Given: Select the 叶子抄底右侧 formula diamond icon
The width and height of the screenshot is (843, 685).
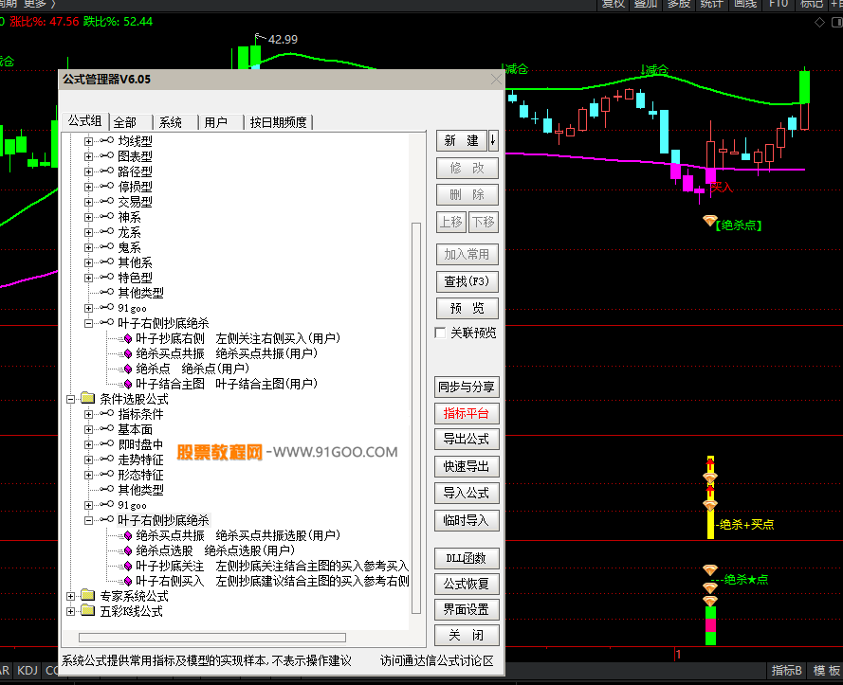Looking at the screenshot, I should [128, 338].
